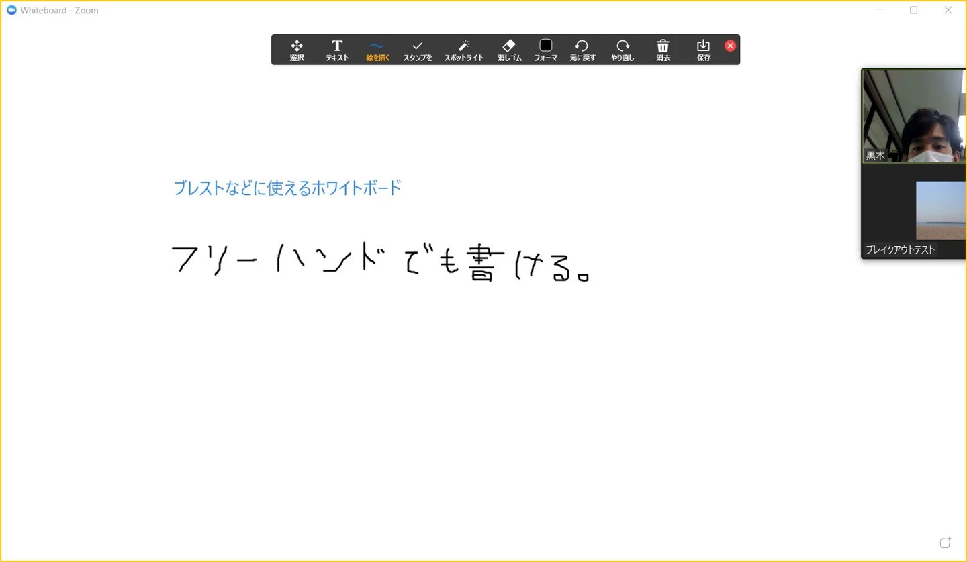Clear drawings with 消去 trash icon

(663, 50)
